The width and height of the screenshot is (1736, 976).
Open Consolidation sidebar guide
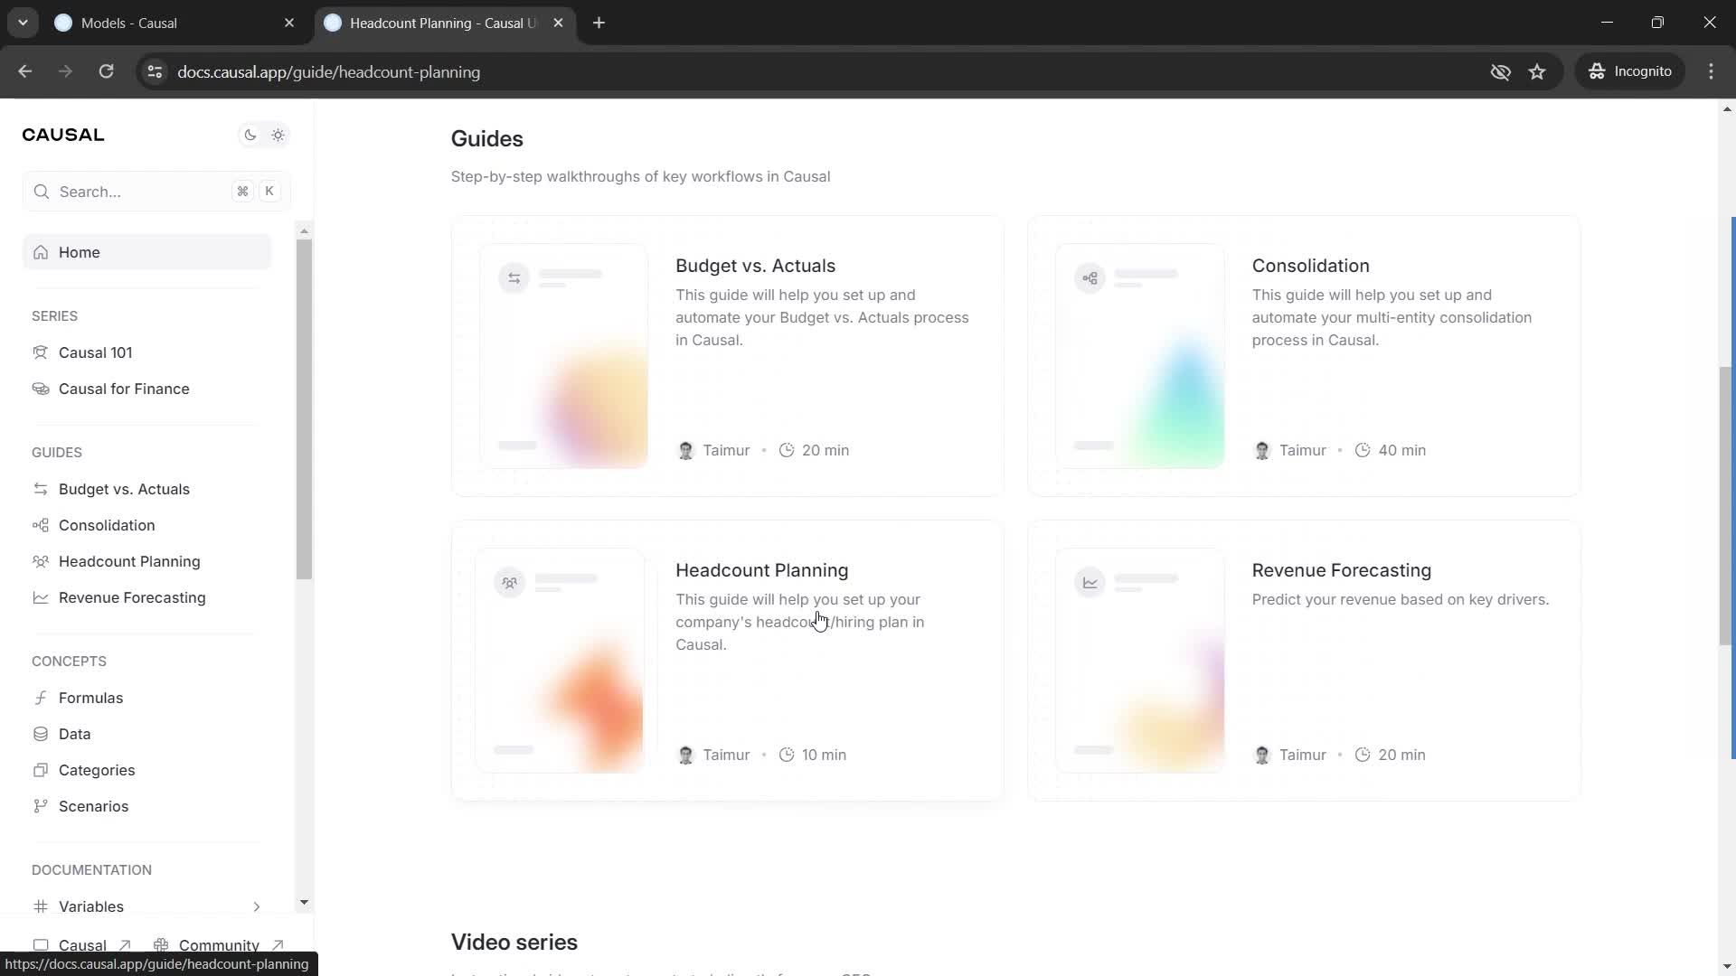[107, 525]
